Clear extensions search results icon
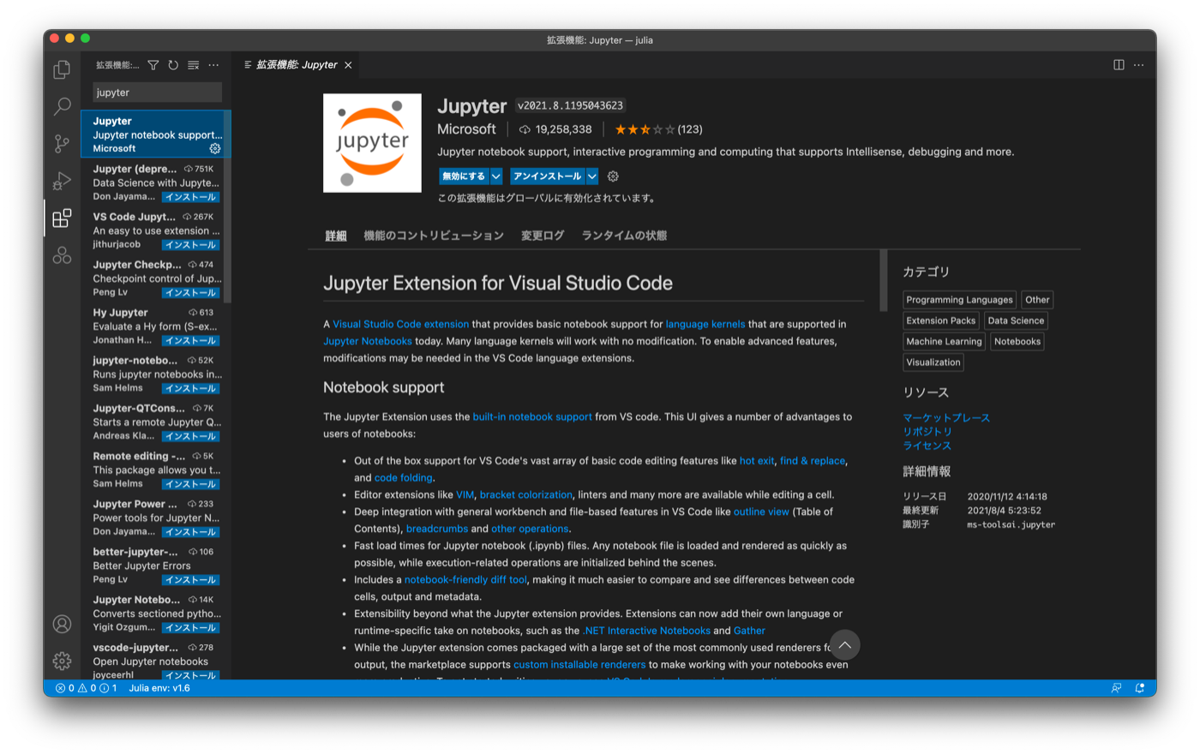Viewport: 1200px width, 754px height. [x=194, y=65]
